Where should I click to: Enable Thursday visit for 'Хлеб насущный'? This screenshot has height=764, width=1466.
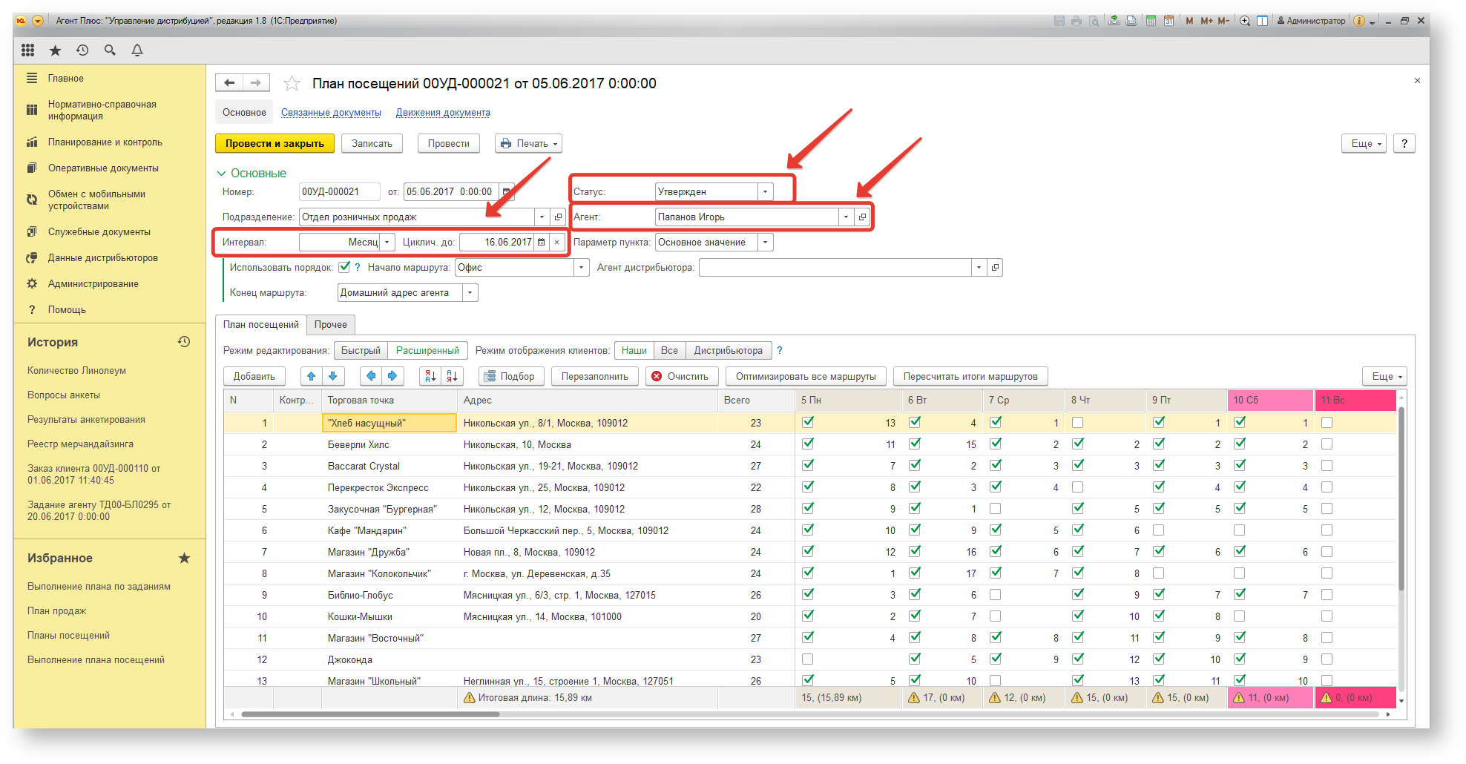[x=1078, y=422]
